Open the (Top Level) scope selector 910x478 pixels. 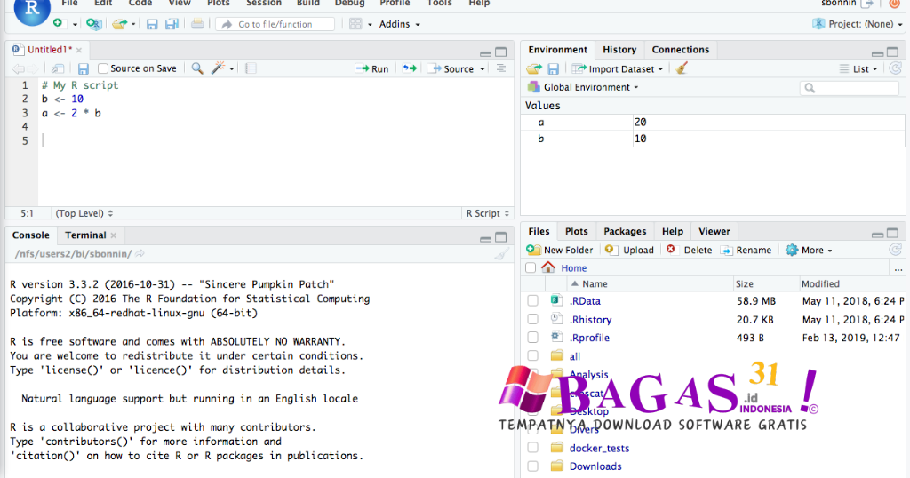84,213
